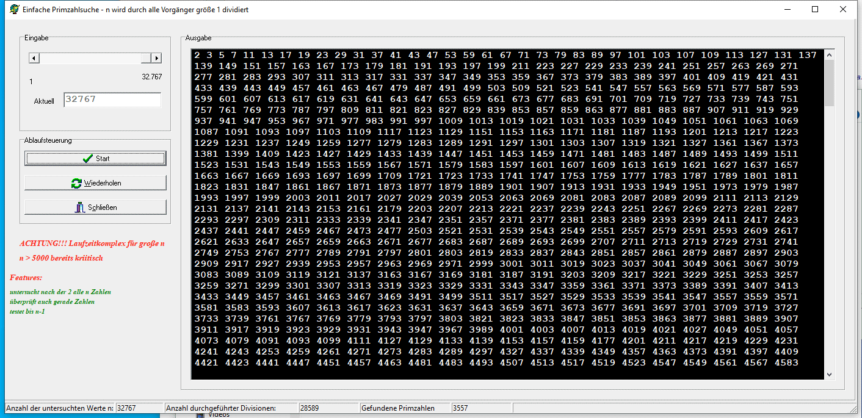This screenshot has width=862, height=418.
Task: Click the prime number 4583 in output
Action: pos(786,362)
